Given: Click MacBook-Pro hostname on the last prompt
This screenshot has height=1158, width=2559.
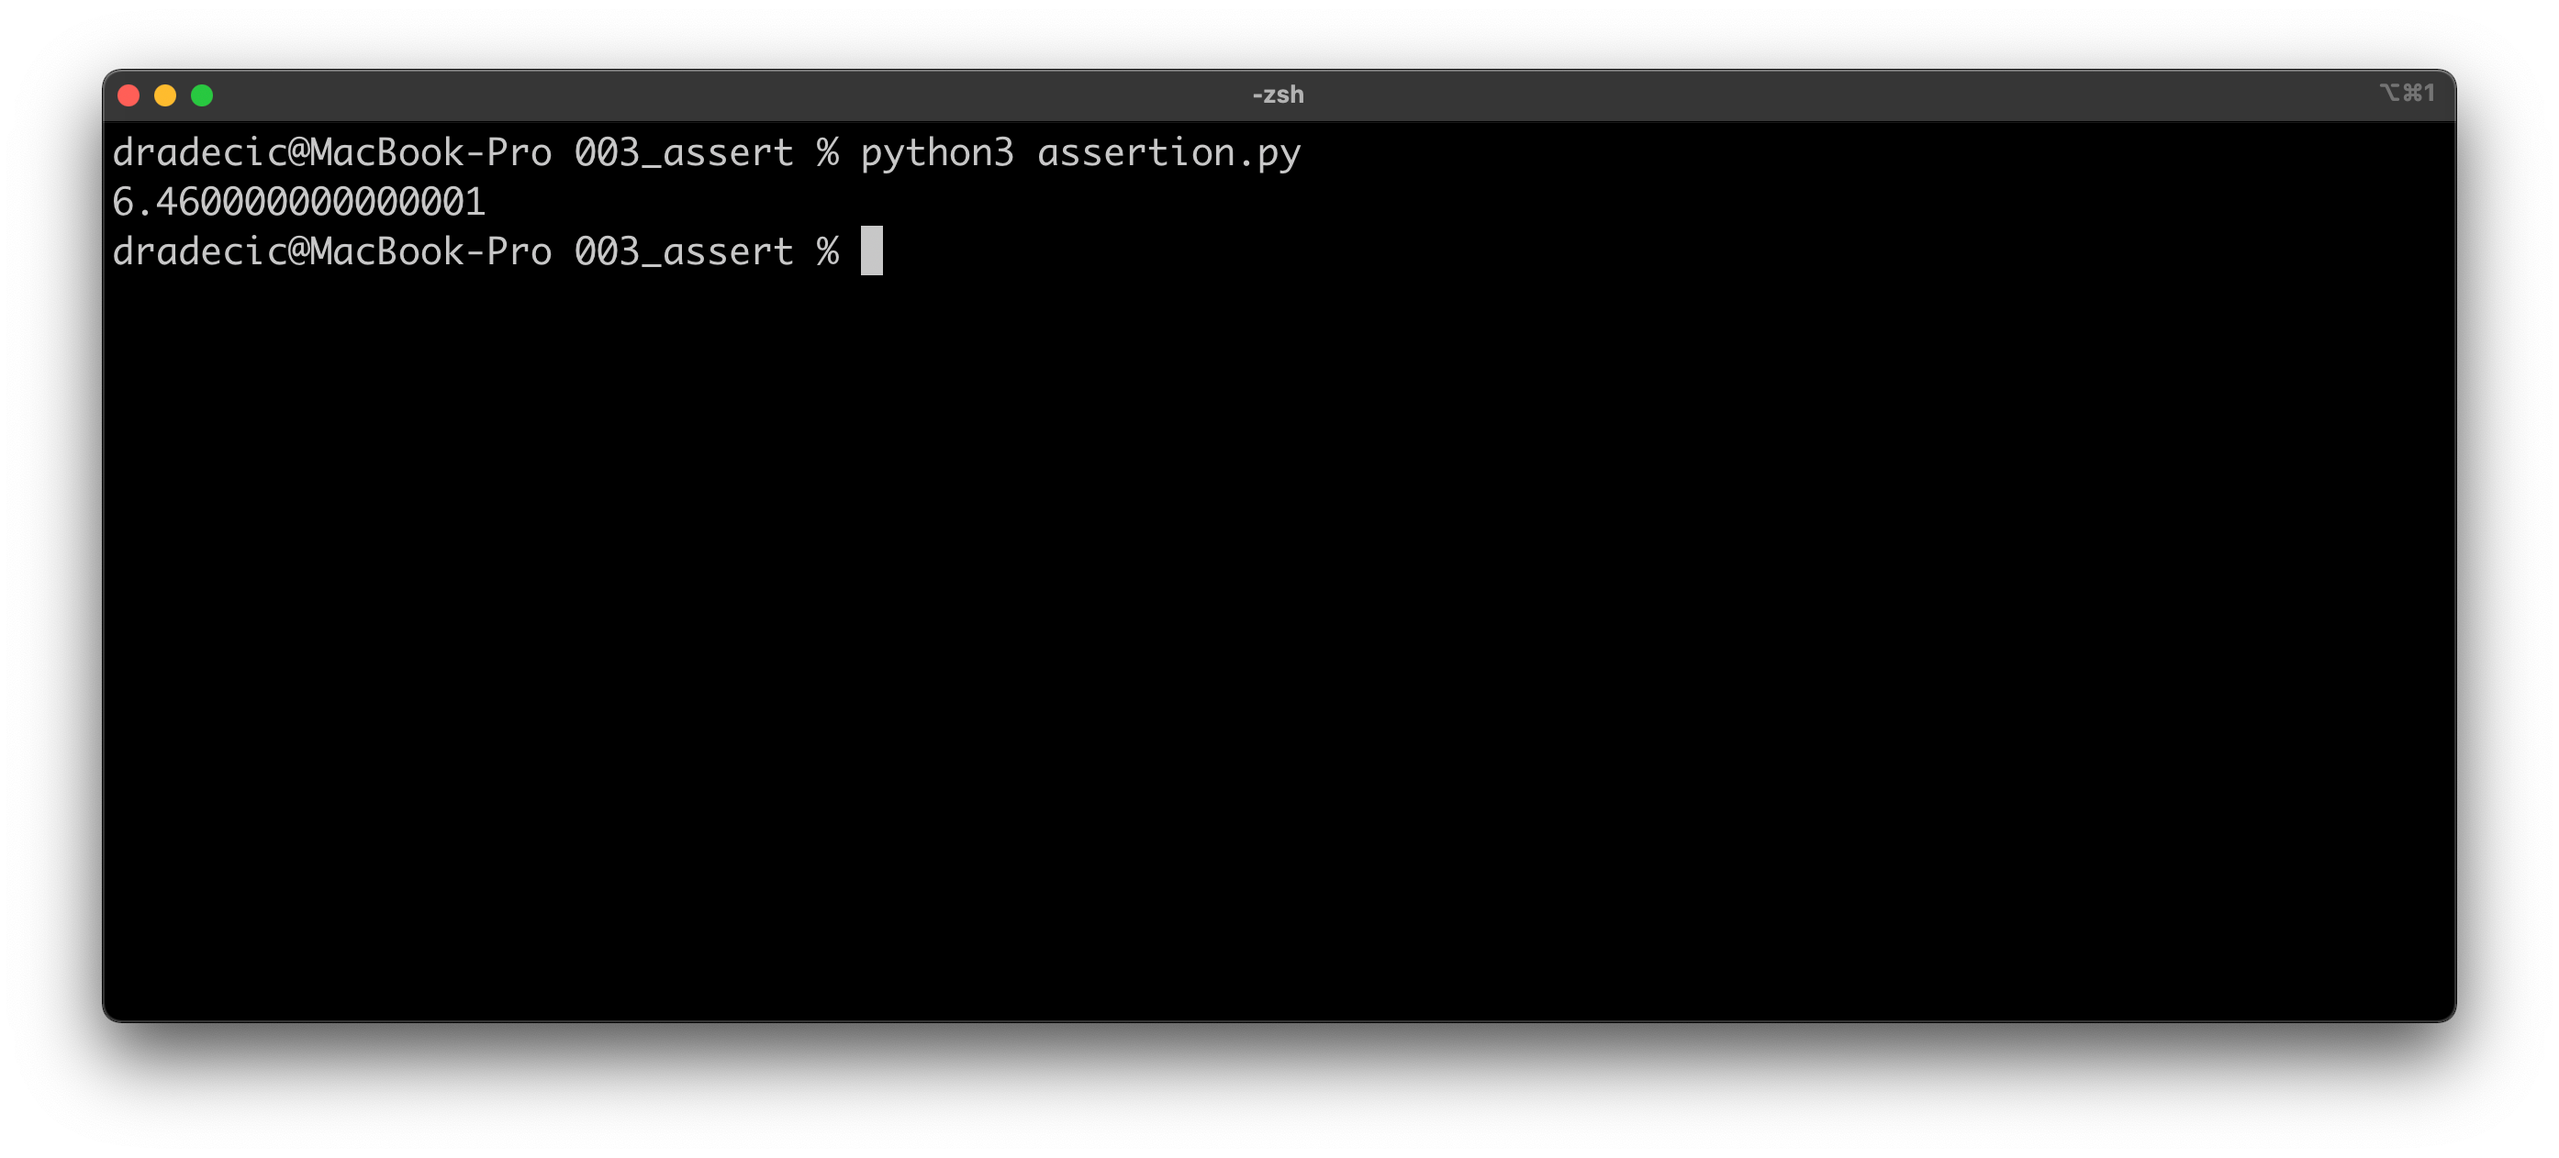Looking at the screenshot, I should pyautogui.click(x=430, y=252).
